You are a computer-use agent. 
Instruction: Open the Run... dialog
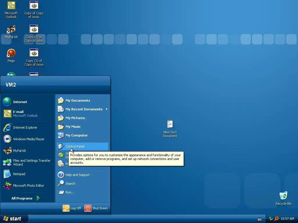point(83,192)
